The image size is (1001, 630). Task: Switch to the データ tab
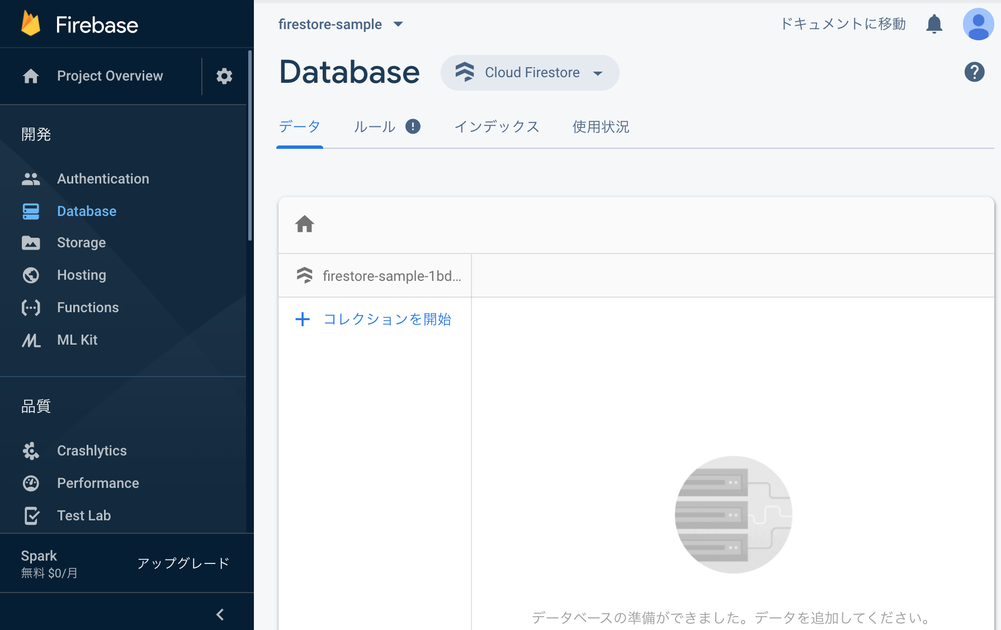coord(300,127)
